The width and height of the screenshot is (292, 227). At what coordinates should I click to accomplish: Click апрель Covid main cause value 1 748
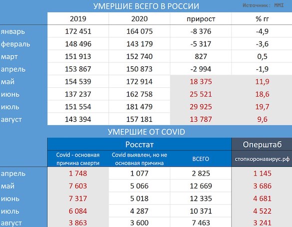coord(78,174)
